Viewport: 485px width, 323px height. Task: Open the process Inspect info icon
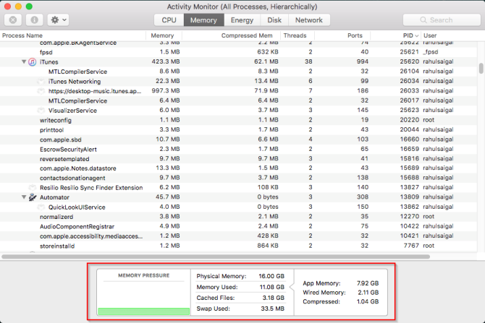(x=34, y=20)
